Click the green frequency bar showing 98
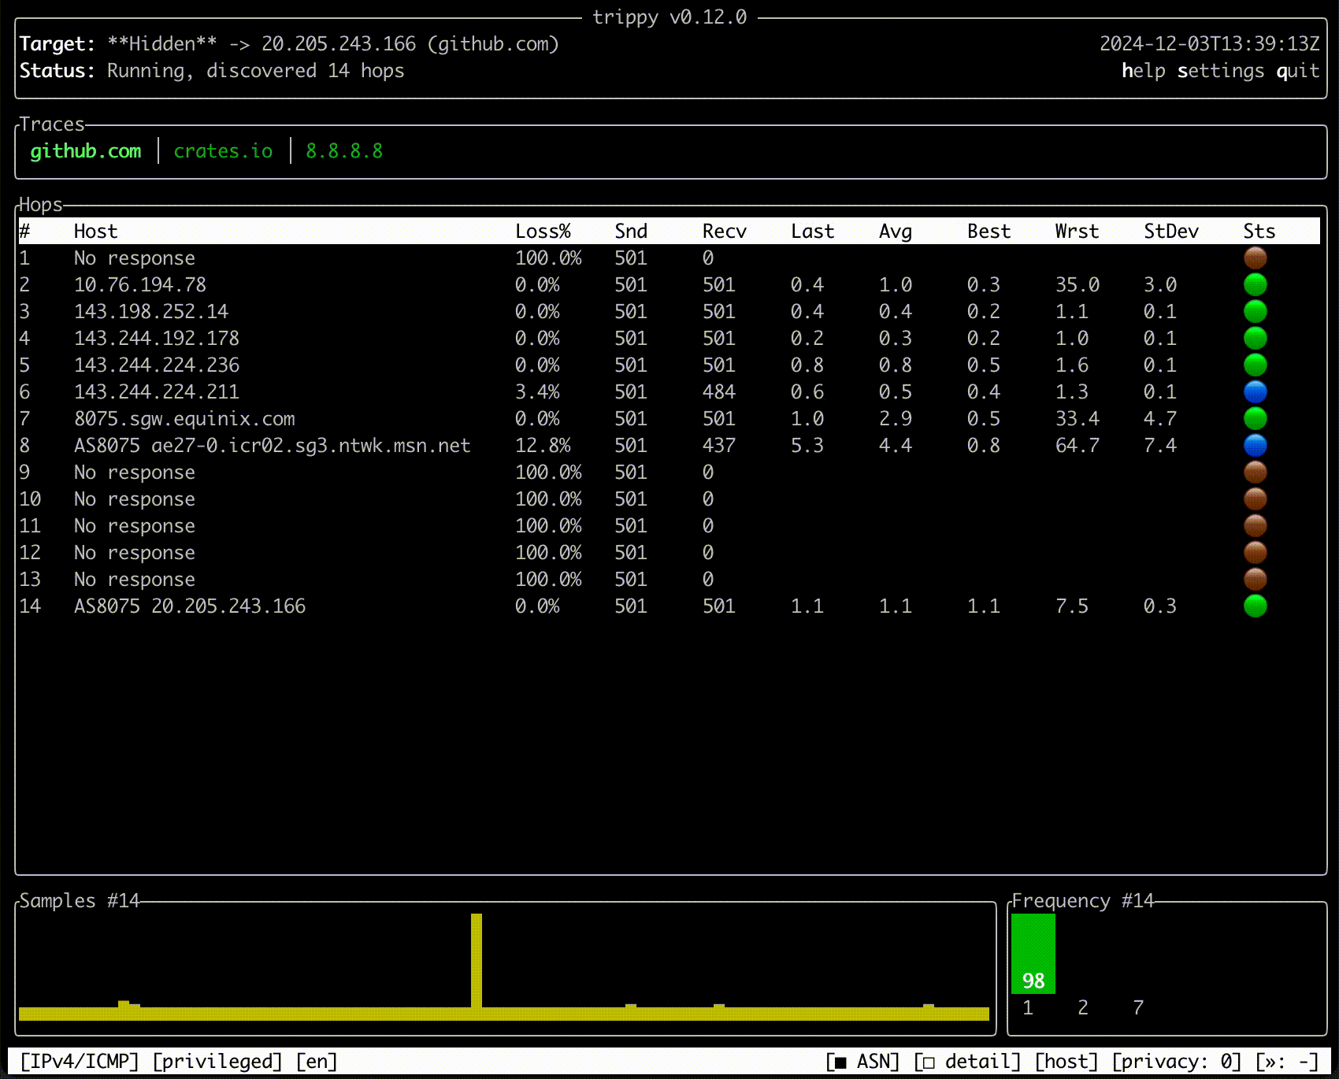 (x=1033, y=953)
